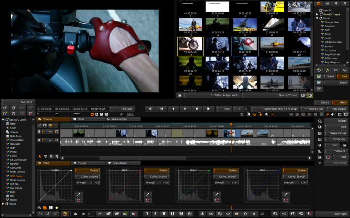Jump to the next shot
The width and height of the screenshot is (350, 218).
196,109
